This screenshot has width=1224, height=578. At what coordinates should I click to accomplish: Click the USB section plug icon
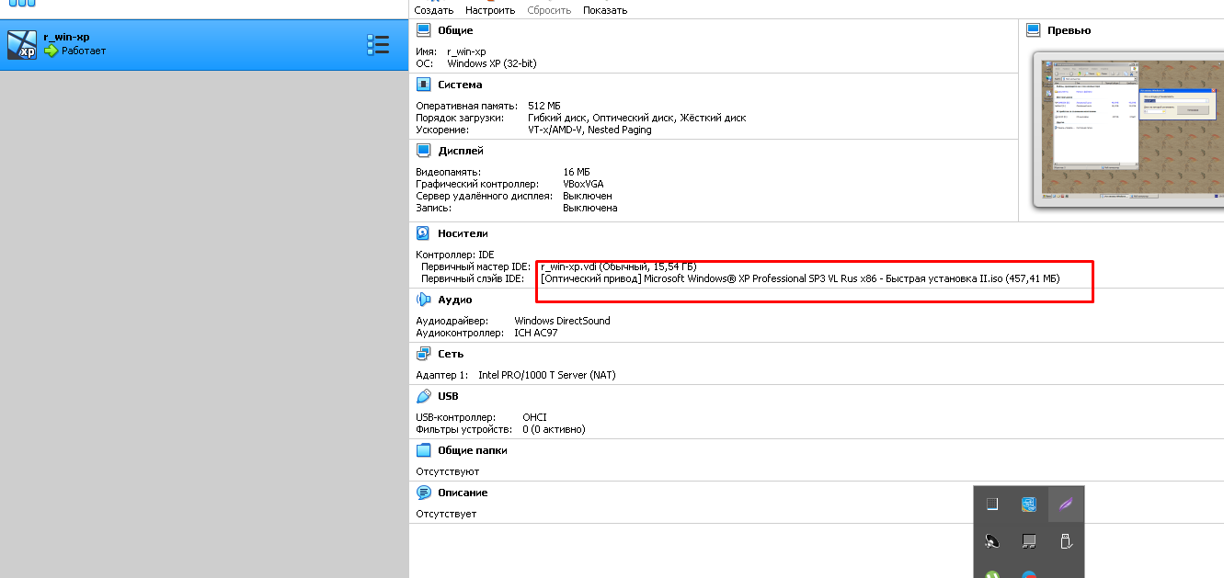coord(423,396)
